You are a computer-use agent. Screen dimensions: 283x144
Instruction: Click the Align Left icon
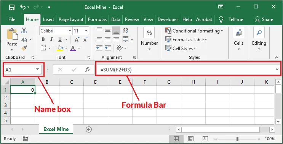click(x=99, y=39)
